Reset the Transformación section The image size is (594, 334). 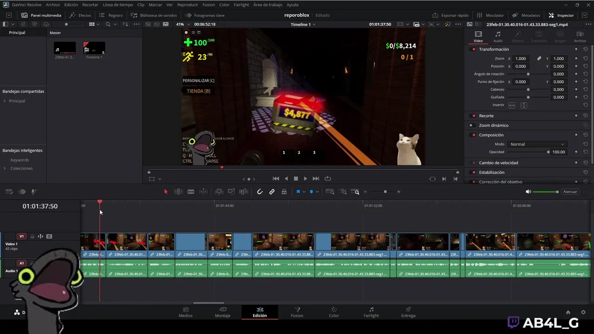[586, 49]
